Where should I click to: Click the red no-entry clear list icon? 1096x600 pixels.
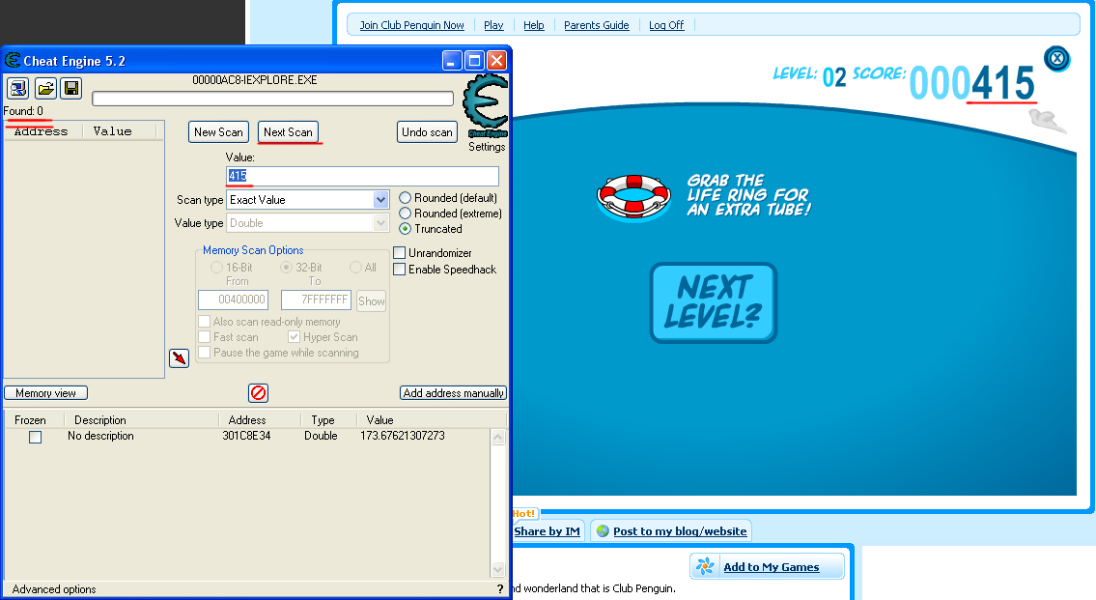pos(258,393)
